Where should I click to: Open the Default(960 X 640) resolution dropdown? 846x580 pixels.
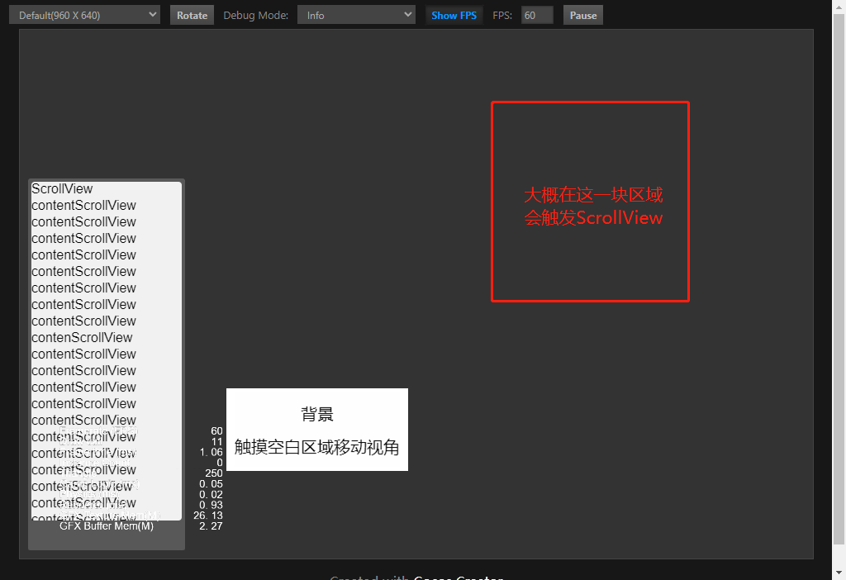[85, 15]
